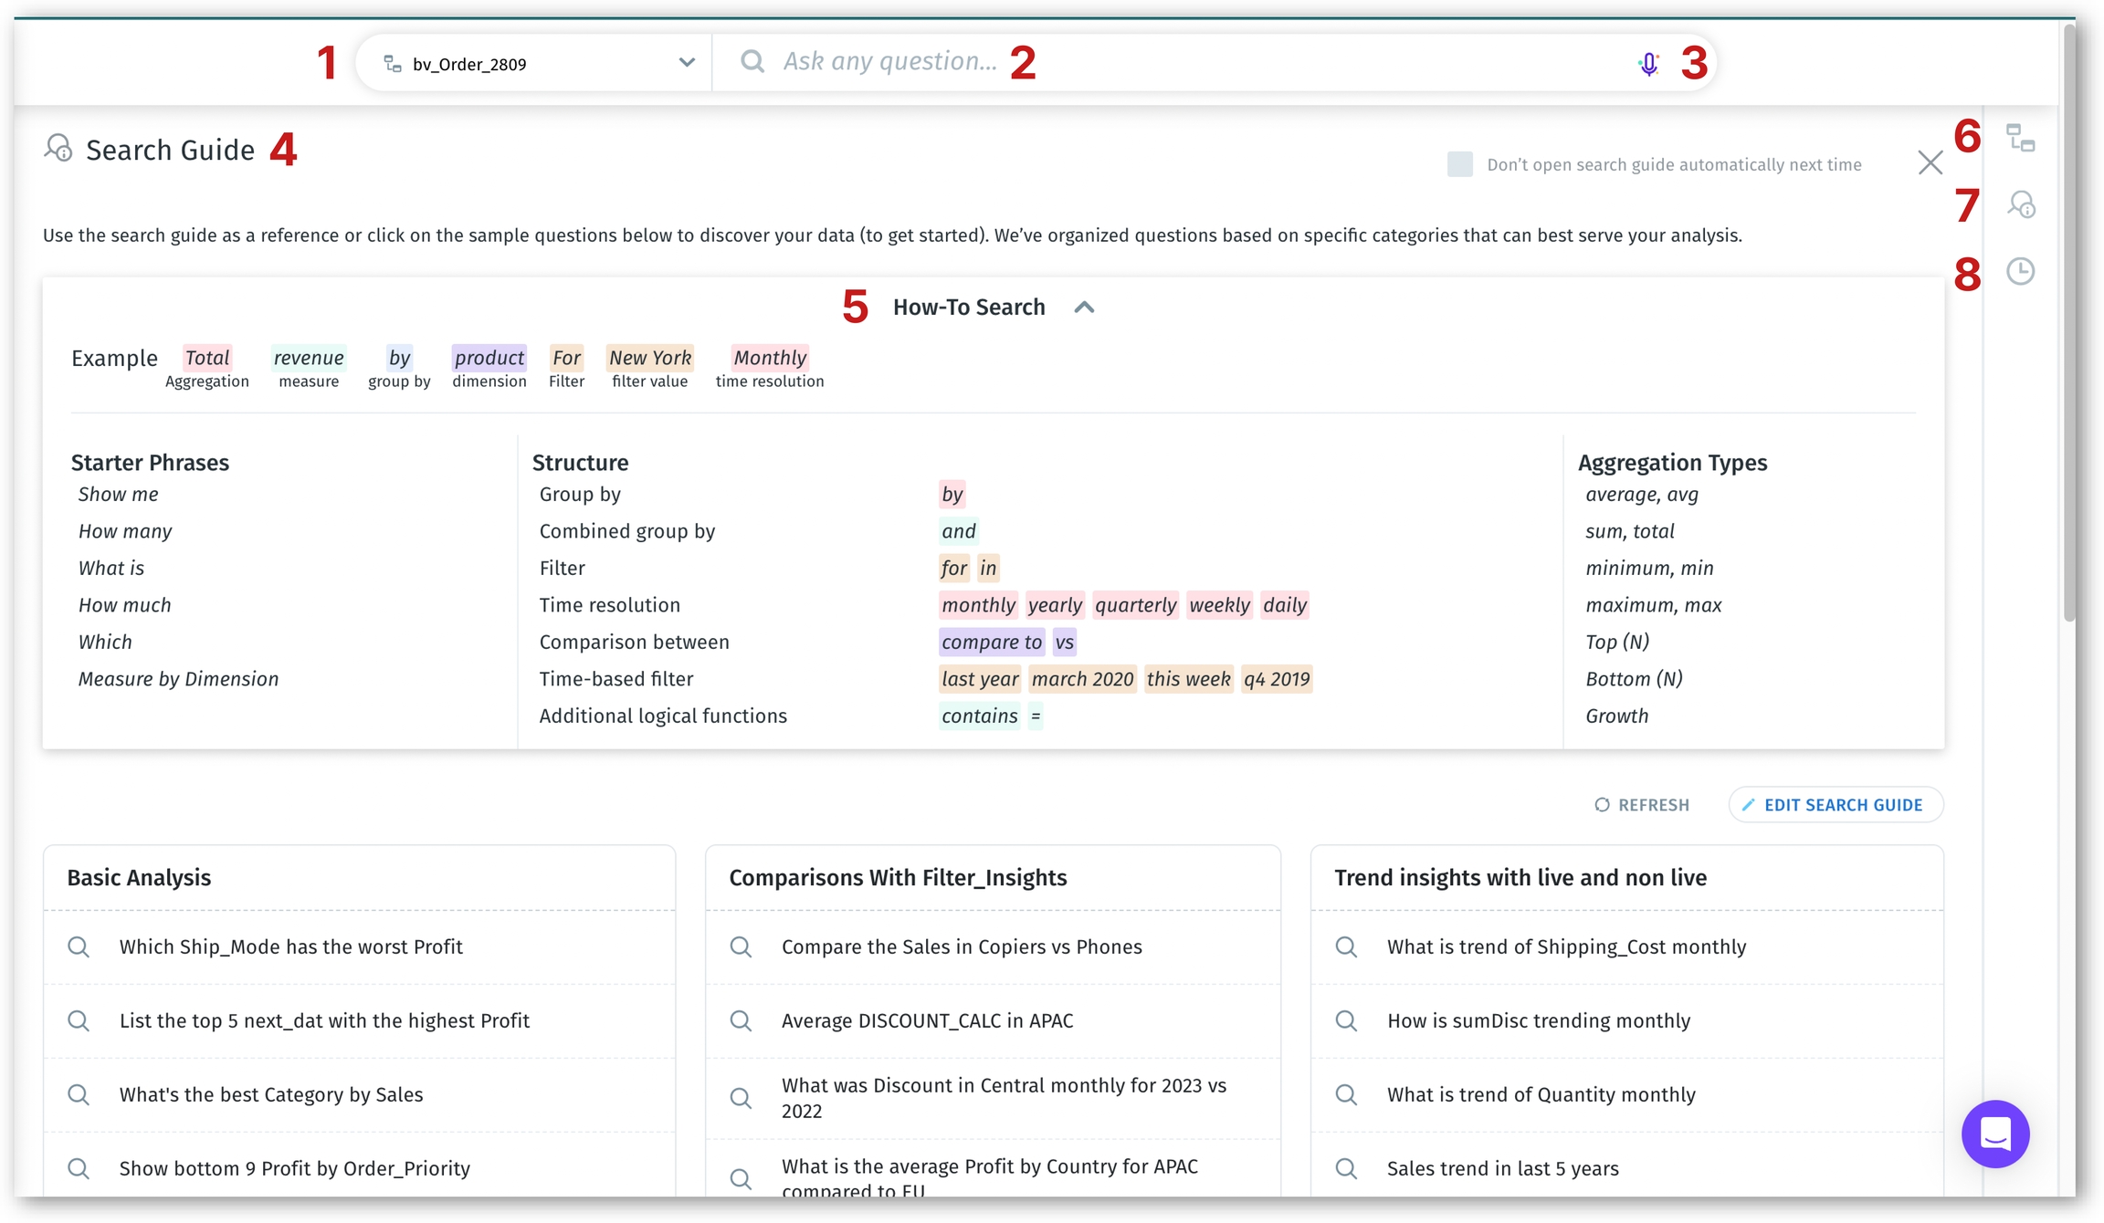Select 'What is trend of Shipping_Cost monthly'
Viewport: 2104px width, 1223px height.
tap(1565, 947)
